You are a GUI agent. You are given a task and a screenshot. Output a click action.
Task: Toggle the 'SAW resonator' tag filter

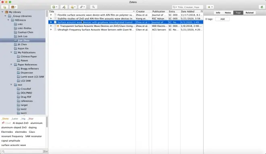point(33,136)
